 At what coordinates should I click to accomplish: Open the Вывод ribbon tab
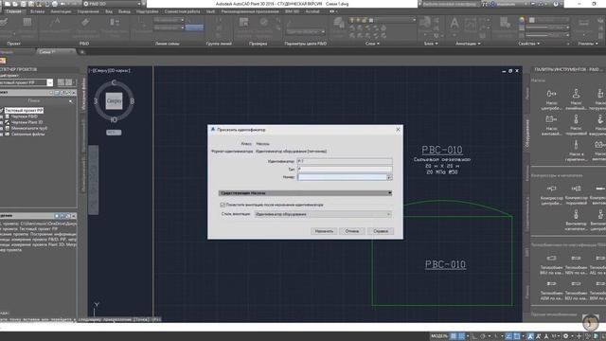click(124, 11)
